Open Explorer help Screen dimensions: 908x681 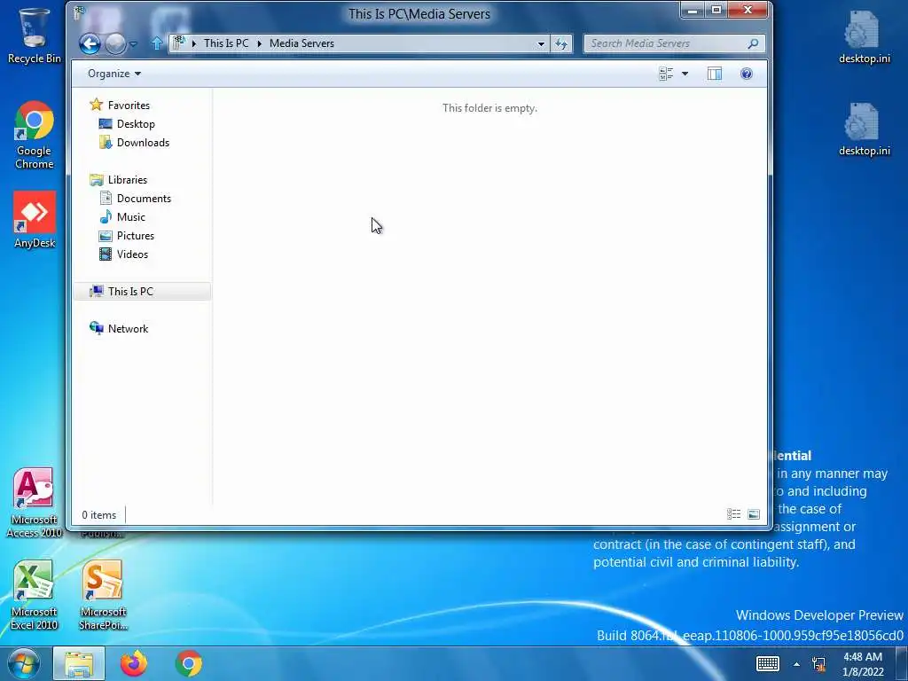click(747, 74)
